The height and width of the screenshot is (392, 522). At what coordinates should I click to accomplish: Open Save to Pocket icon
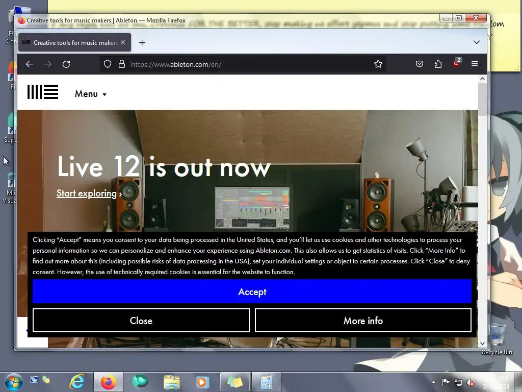click(x=420, y=64)
